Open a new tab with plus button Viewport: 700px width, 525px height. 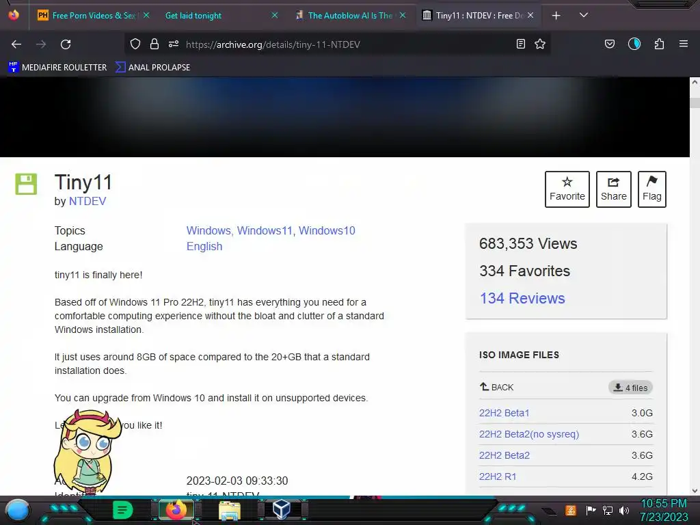tap(556, 16)
